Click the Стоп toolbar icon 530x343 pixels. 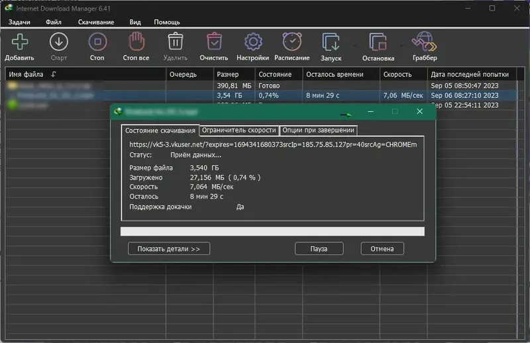click(97, 42)
